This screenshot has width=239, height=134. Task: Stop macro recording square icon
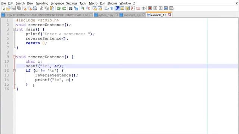(155, 8)
